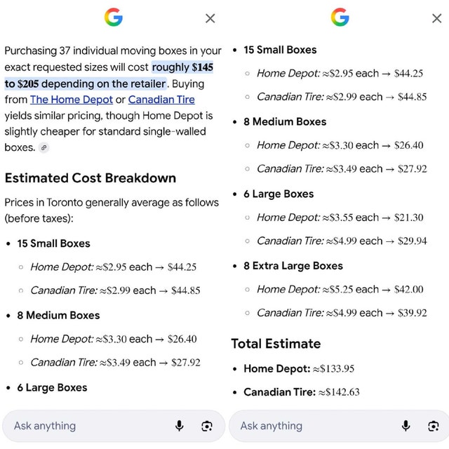Open the Canadian Tire link

coord(161,100)
